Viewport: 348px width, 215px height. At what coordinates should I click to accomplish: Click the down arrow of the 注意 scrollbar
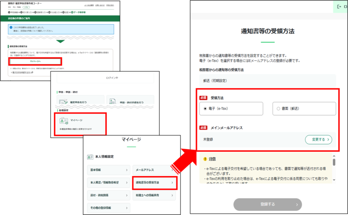click(x=334, y=180)
